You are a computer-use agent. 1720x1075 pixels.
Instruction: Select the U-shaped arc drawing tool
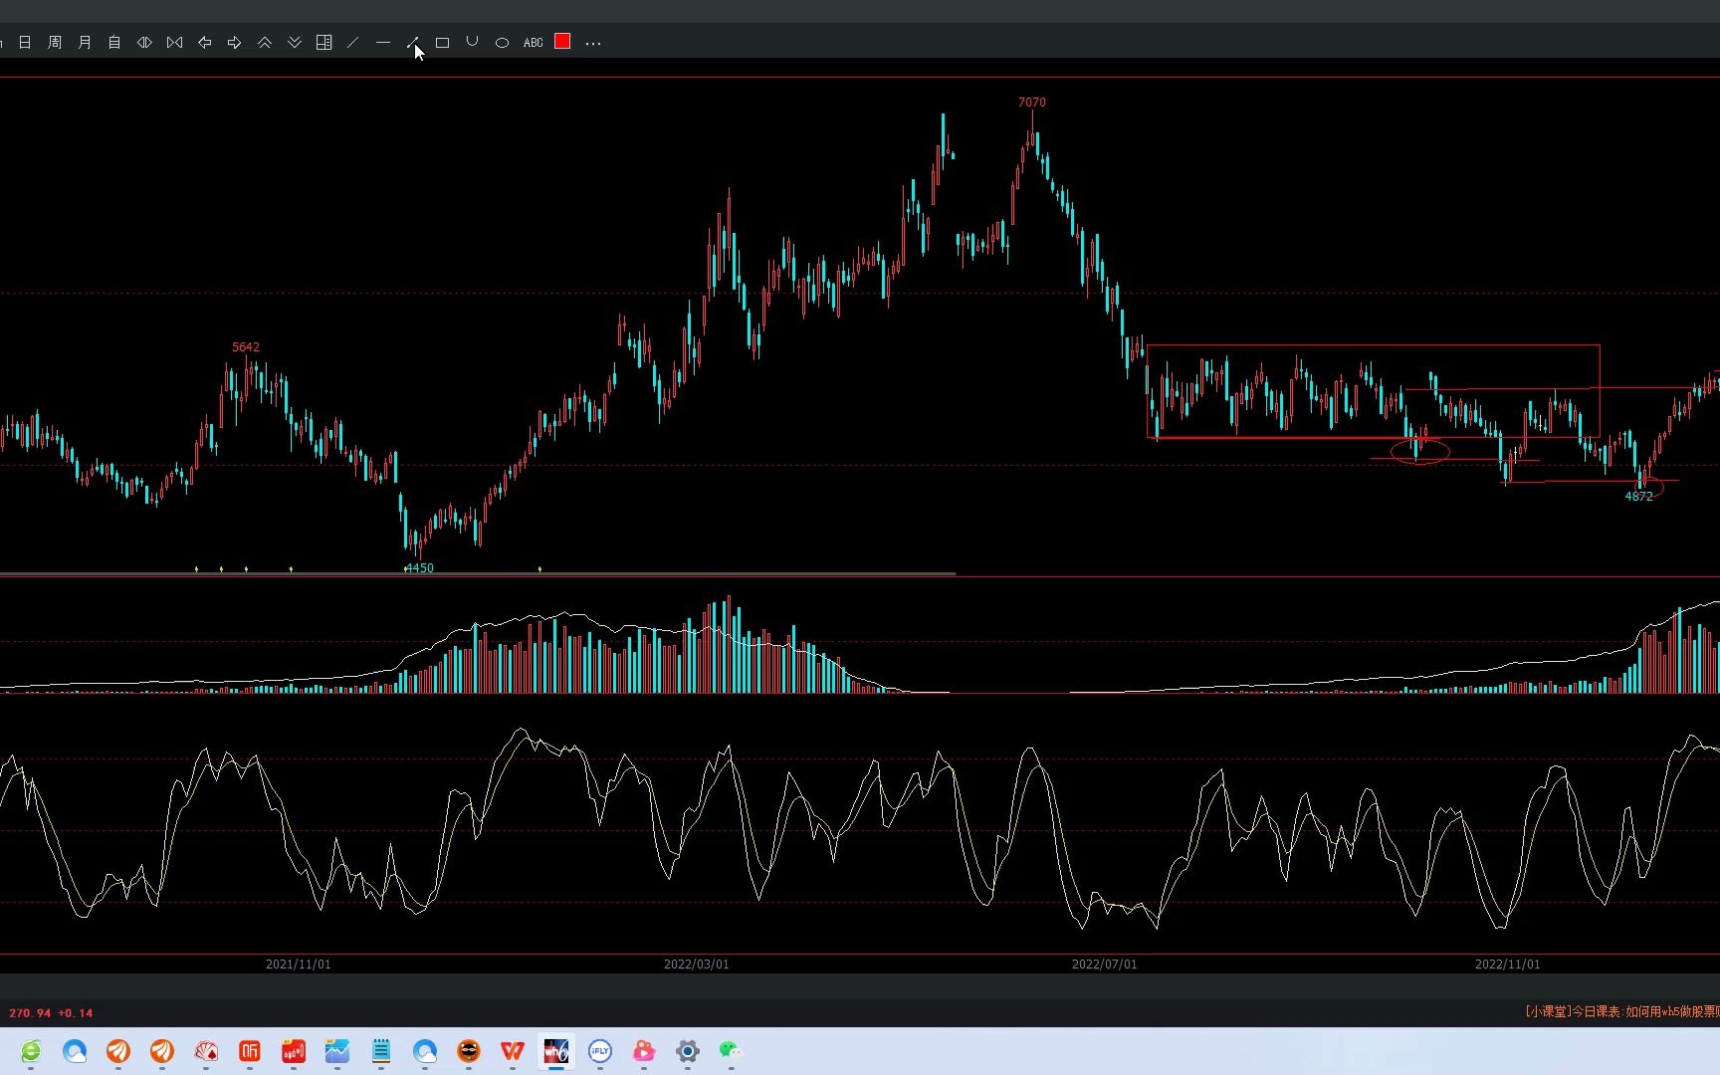pos(473,42)
